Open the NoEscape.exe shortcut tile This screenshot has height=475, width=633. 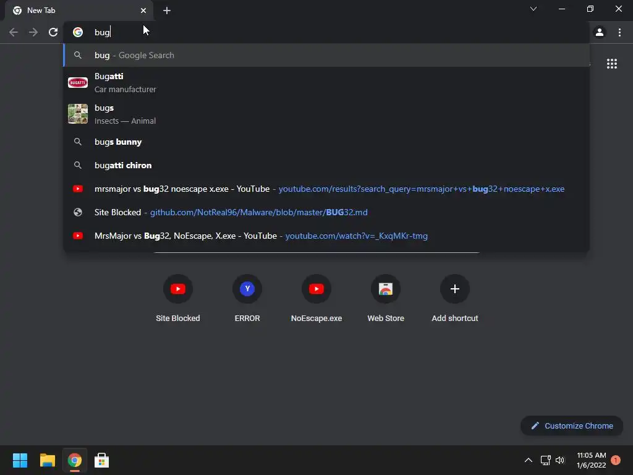pyautogui.click(x=316, y=298)
